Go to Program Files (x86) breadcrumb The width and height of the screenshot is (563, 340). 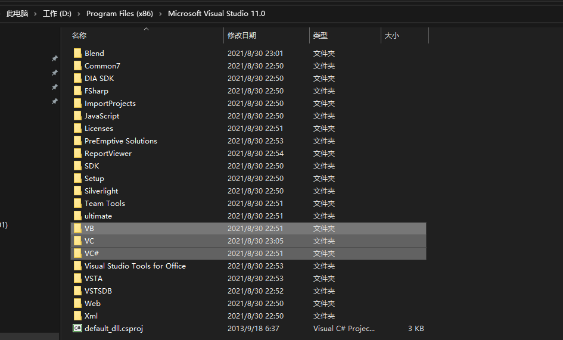pyautogui.click(x=120, y=14)
